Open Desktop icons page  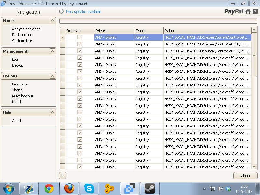(x=23, y=35)
